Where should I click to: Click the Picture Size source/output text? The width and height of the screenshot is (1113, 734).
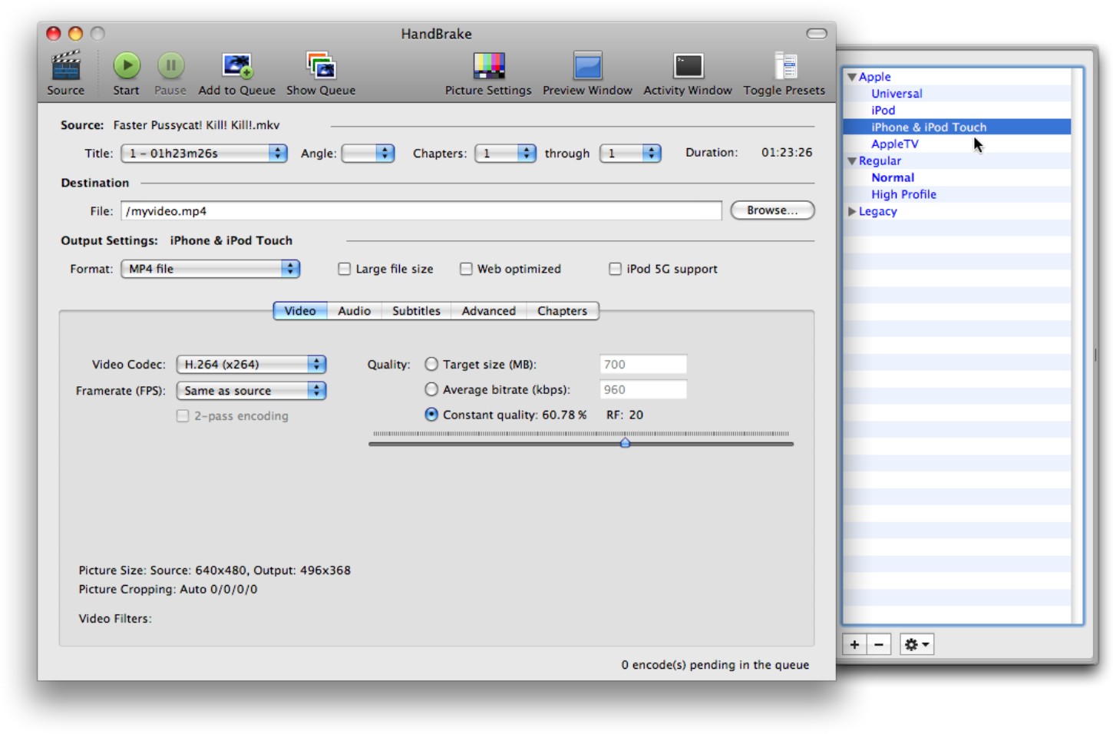coord(215,570)
